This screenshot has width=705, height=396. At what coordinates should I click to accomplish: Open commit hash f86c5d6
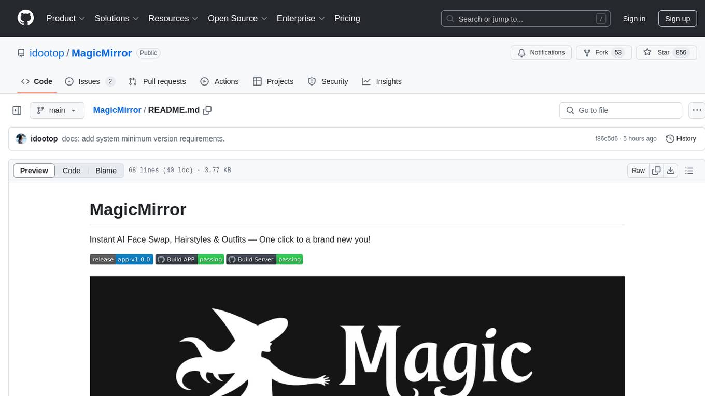pyautogui.click(x=607, y=138)
